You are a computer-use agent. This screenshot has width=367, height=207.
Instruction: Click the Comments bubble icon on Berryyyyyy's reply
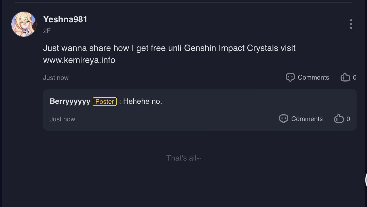pos(283,119)
